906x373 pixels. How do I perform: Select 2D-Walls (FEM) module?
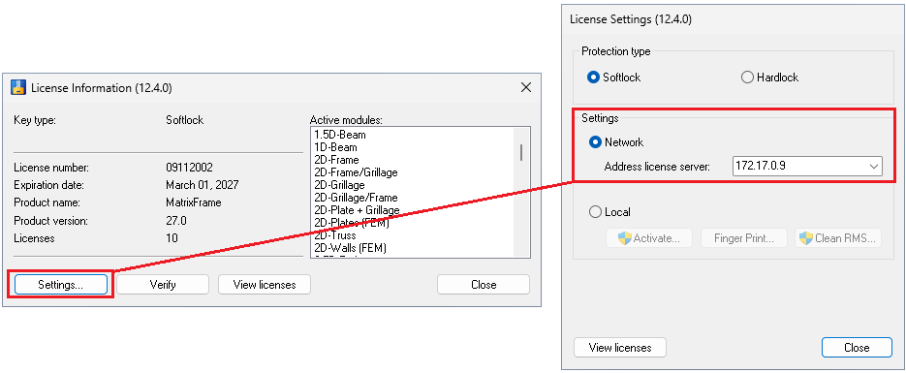[x=350, y=248]
